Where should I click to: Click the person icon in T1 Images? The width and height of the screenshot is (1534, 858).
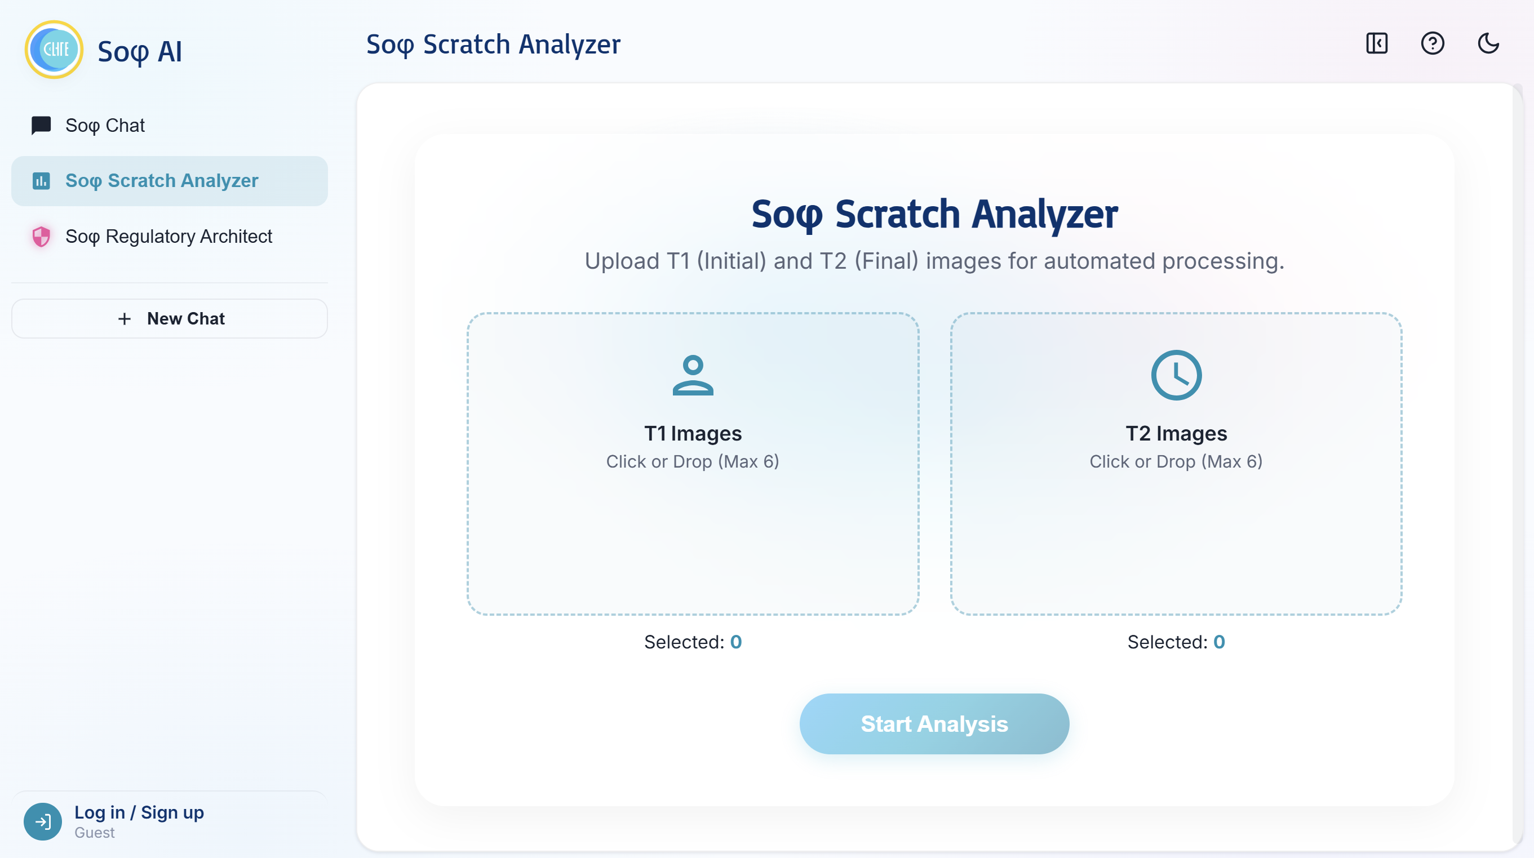point(693,375)
